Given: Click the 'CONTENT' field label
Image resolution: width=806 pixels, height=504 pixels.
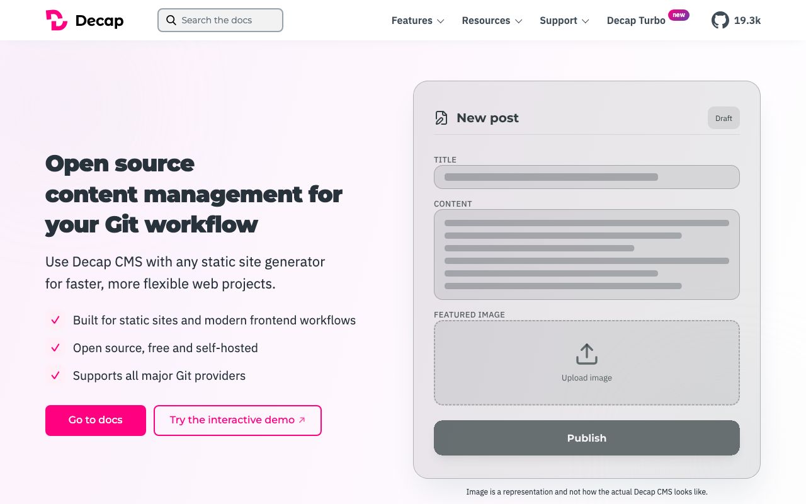Looking at the screenshot, I should pyautogui.click(x=453, y=204).
